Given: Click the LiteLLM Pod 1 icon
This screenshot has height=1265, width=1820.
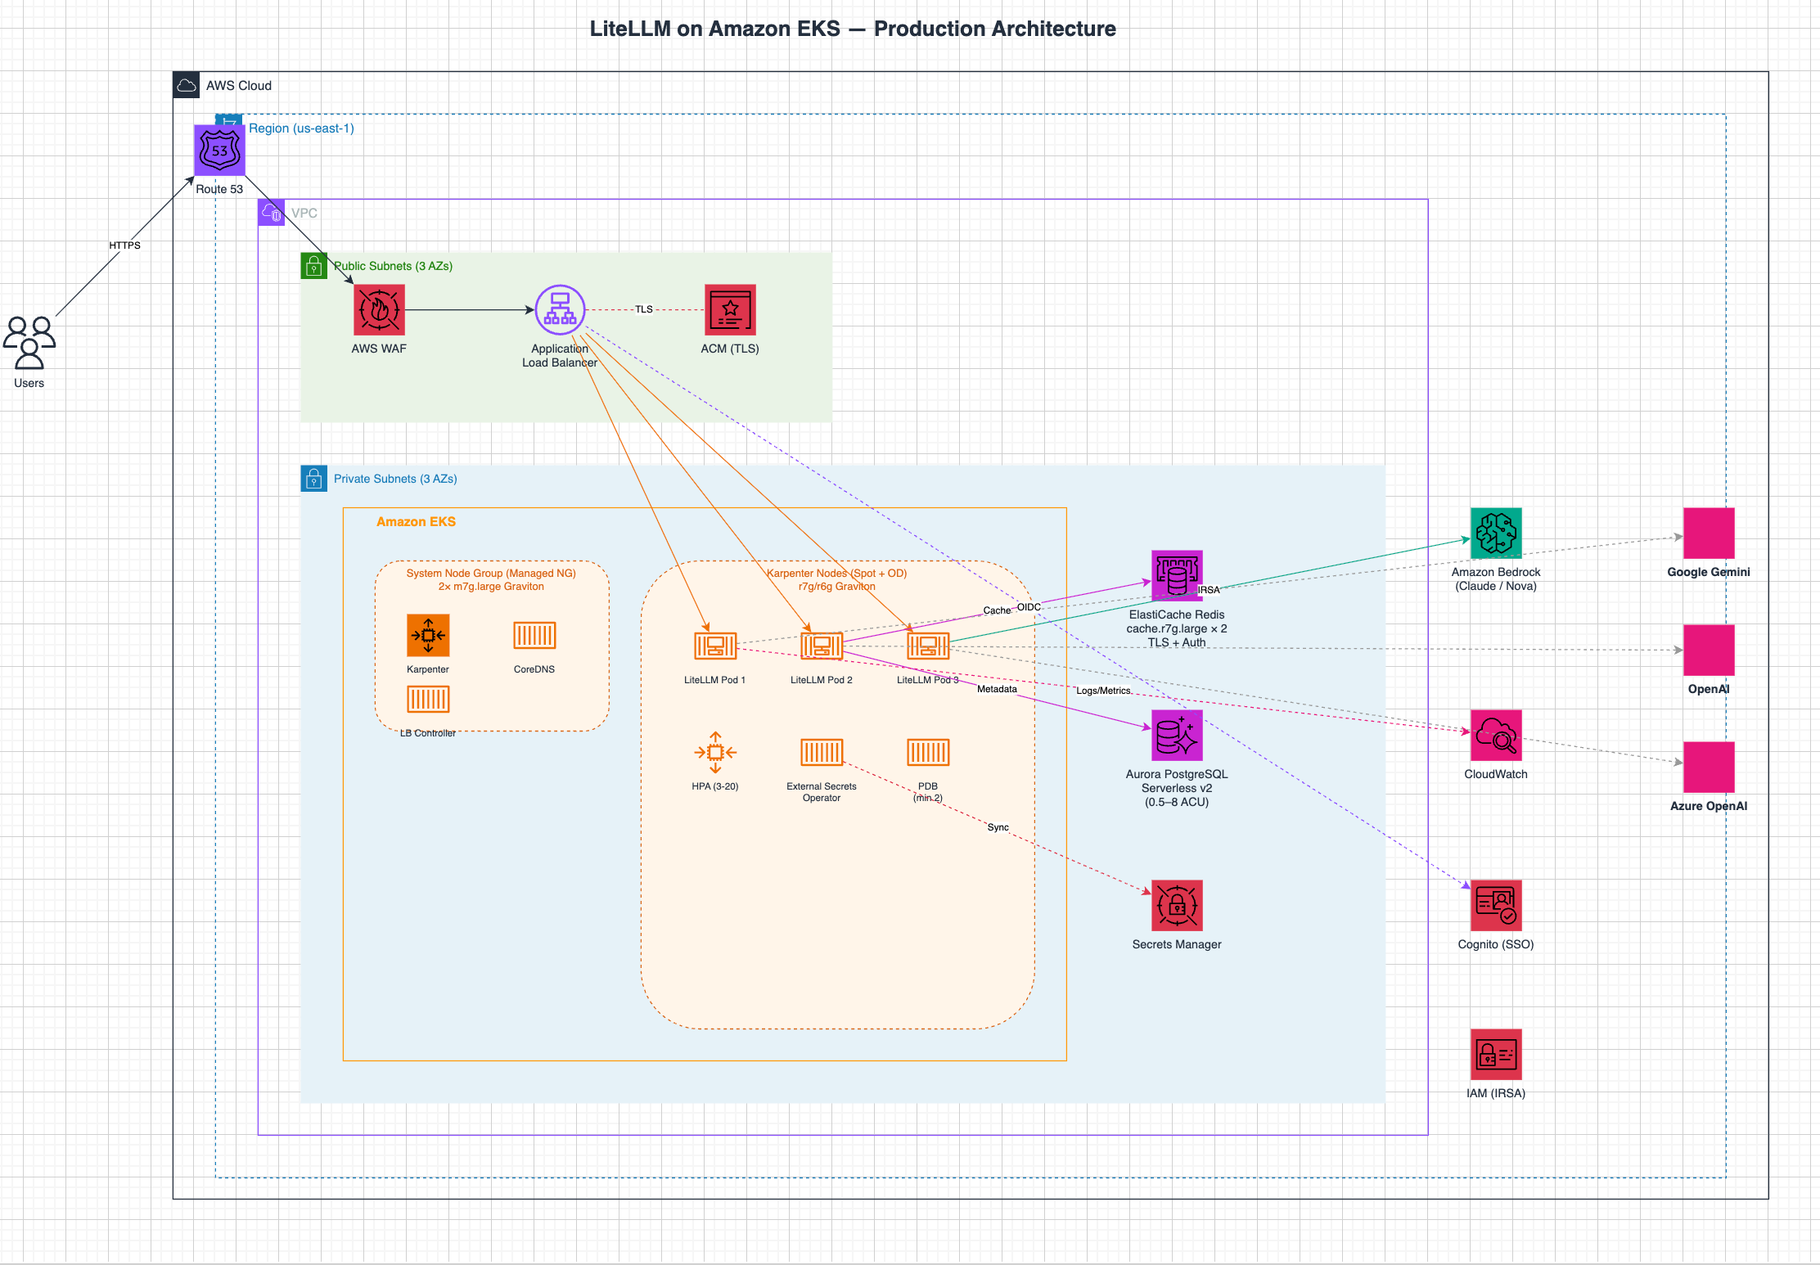Looking at the screenshot, I should pyautogui.click(x=715, y=646).
